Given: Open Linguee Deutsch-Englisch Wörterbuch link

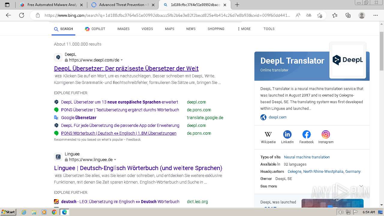Looking at the screenshot, I should click(x=138, y=168).
